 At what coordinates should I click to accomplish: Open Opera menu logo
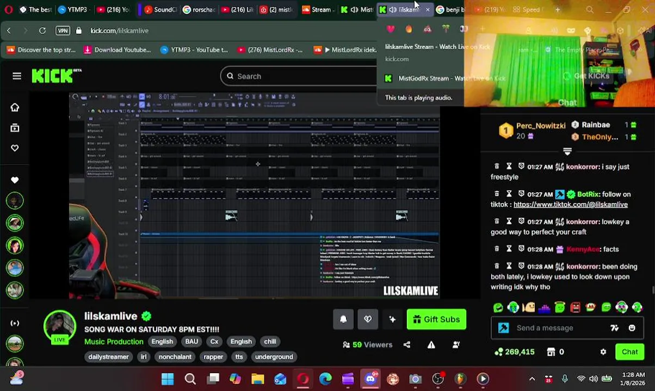pos(9,10)
